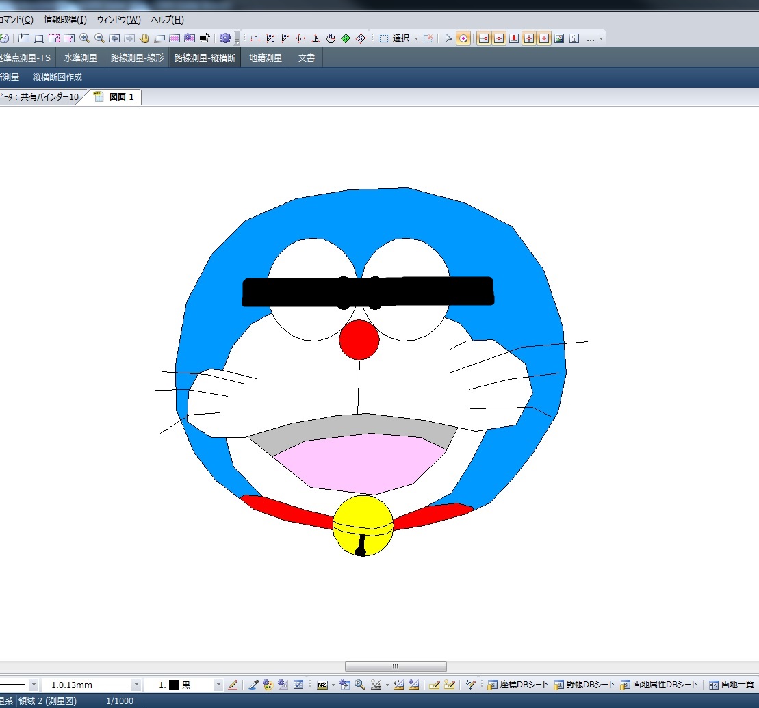759x708 pixels.
Task: Open the purple gear settings icon
Action: point(225,38)
